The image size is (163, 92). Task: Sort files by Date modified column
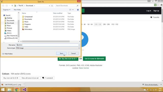click(x=58, y=13)
